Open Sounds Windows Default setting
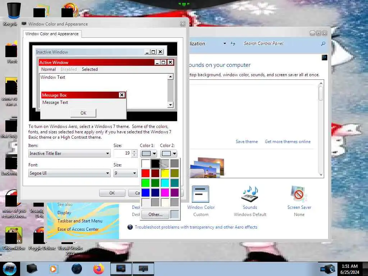Screen dimensions: 368x276 [250, 201]
